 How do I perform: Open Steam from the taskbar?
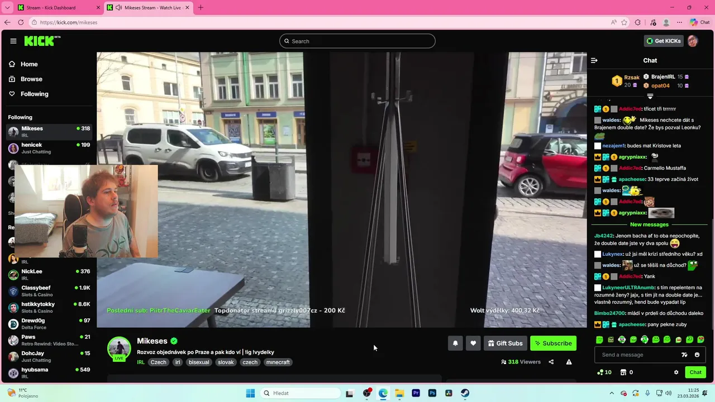pyautogui.click(x=465, y=393)
